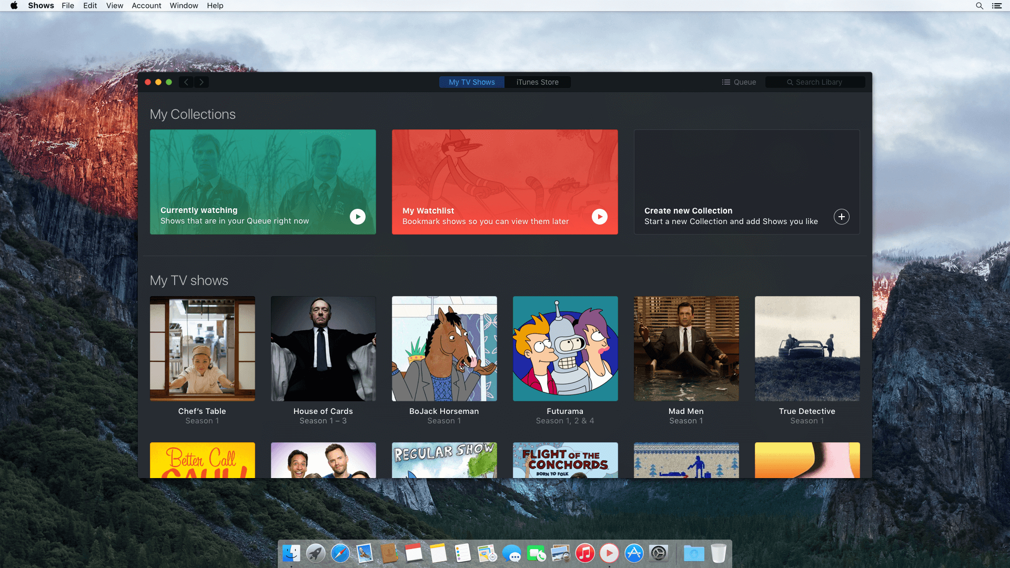Open Reminders from the Dock
The width and height of the screenshot is (1010, 568).
click(x=462, y=553)
